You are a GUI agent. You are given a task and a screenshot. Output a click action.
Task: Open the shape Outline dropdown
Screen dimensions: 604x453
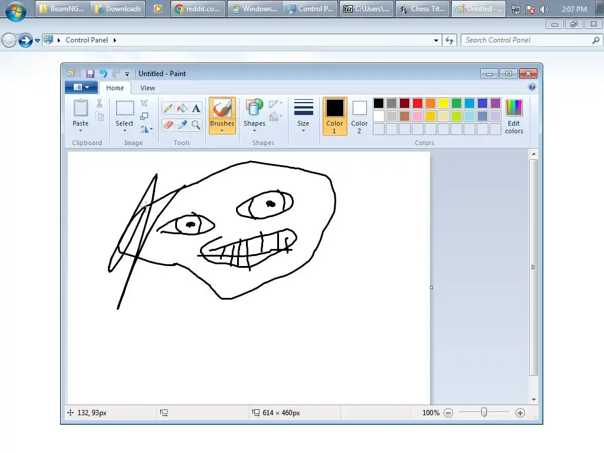click(x=276, y=103)
